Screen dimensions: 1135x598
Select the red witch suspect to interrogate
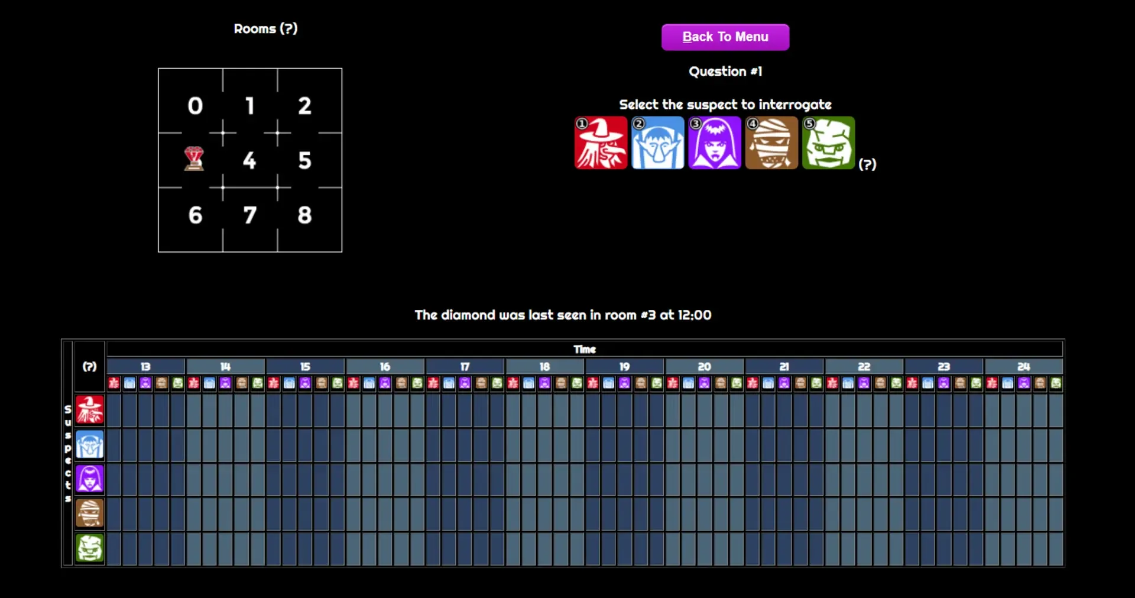601,143
